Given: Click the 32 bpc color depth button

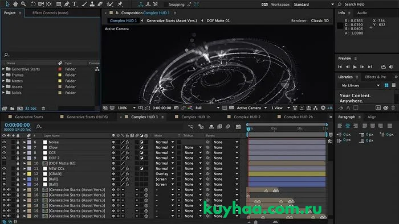Looking at the screenshot, I should [31, 109].
